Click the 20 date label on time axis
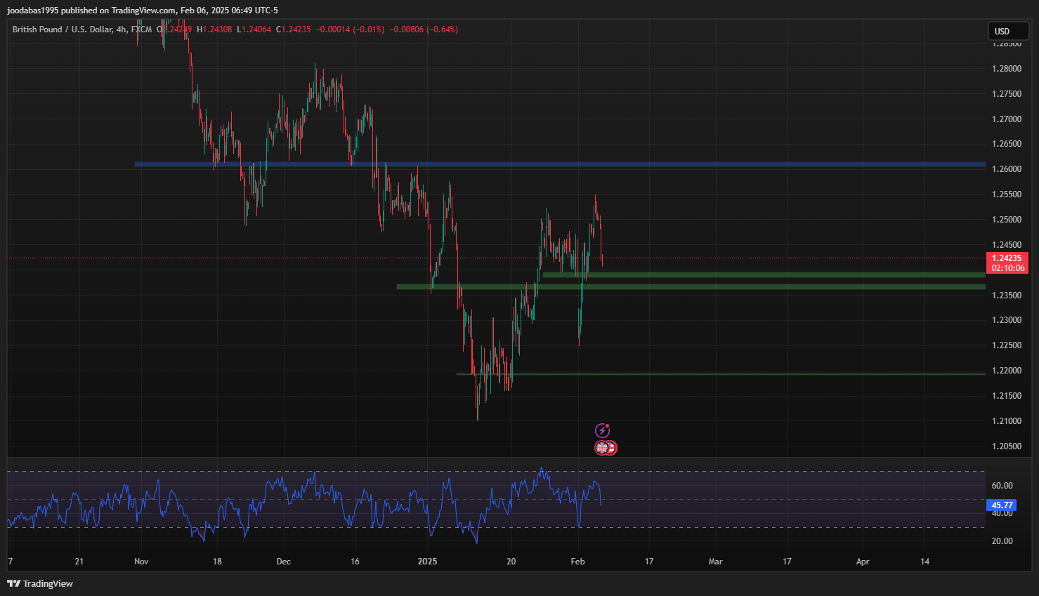Image resolution: width=1039 pixels, height=596 pixels. tap(511, 562)
